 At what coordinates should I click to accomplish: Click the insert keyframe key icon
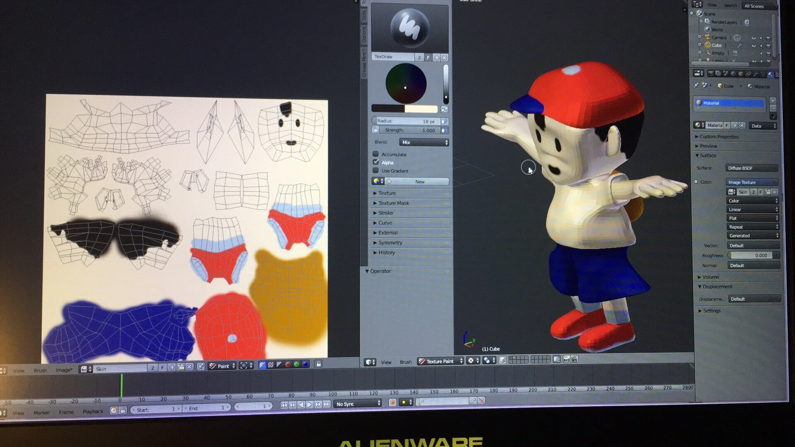472,401
